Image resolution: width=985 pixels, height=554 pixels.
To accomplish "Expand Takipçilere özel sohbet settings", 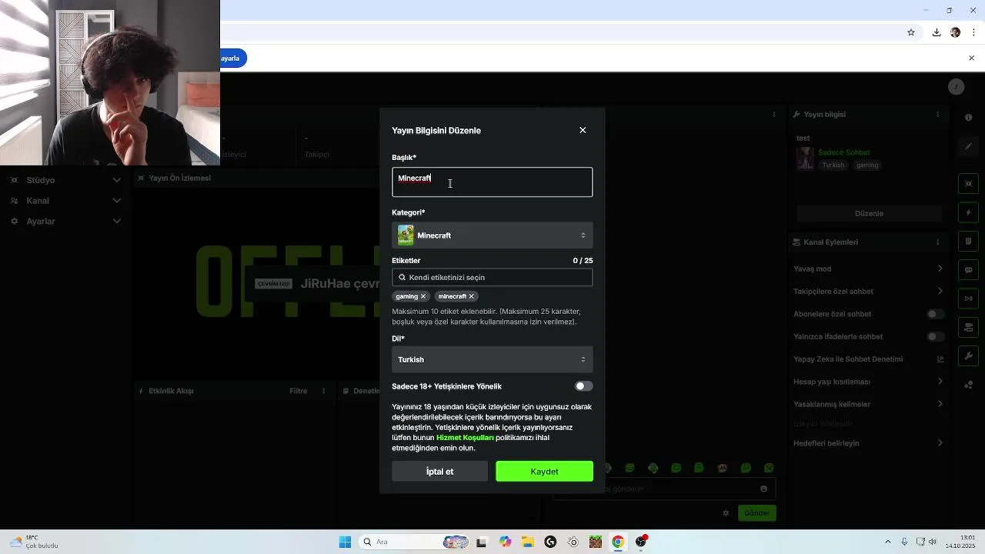I will (868, 292).
